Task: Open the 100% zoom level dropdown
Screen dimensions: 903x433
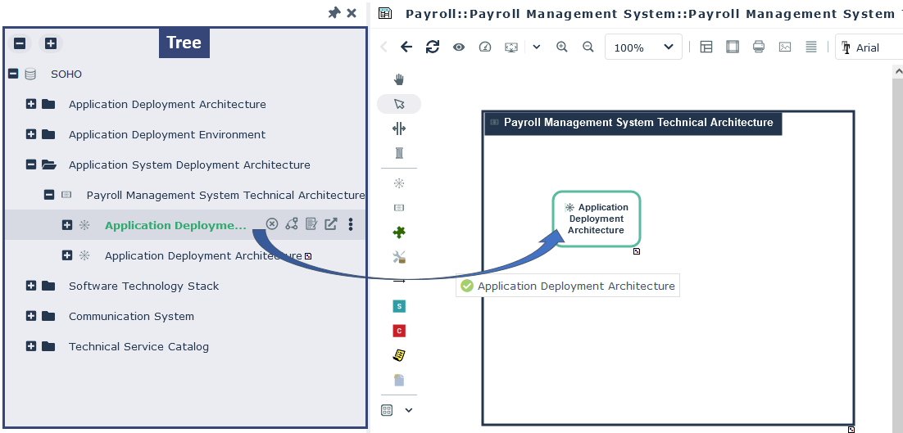Action: (x=643, y=47)
